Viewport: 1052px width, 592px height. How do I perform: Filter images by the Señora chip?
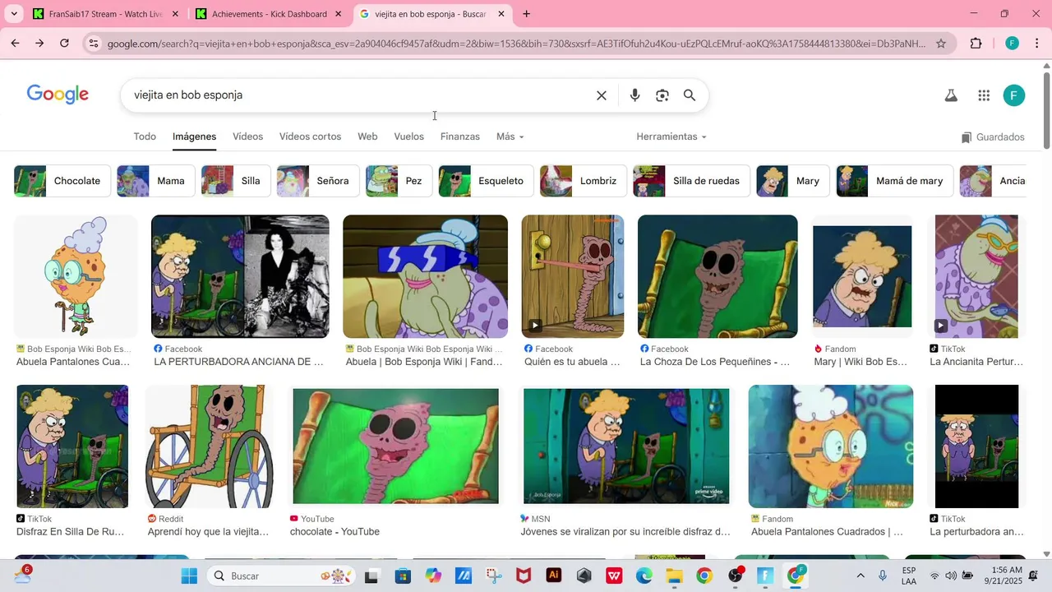[318, 181]
